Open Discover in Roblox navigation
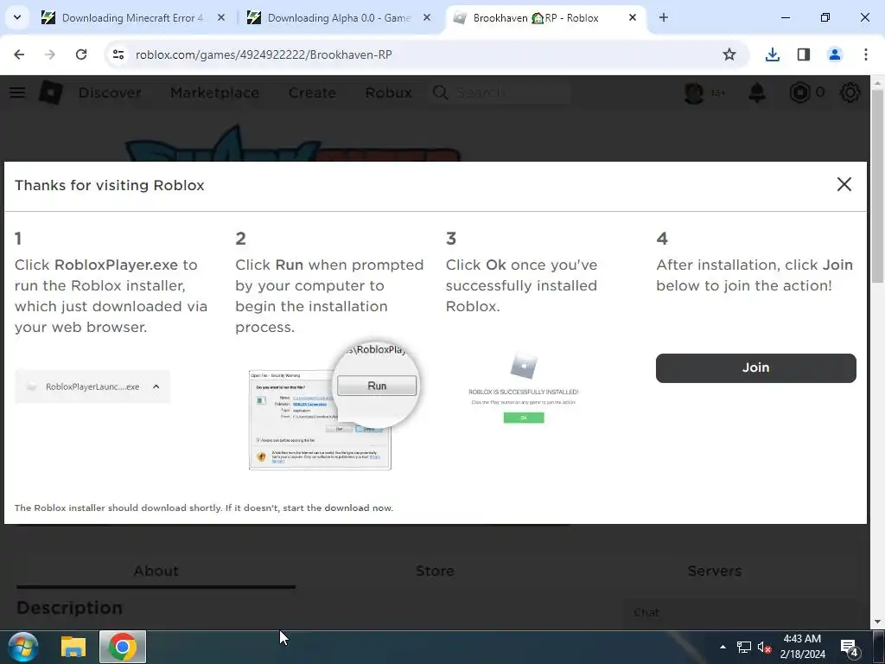 110,93
